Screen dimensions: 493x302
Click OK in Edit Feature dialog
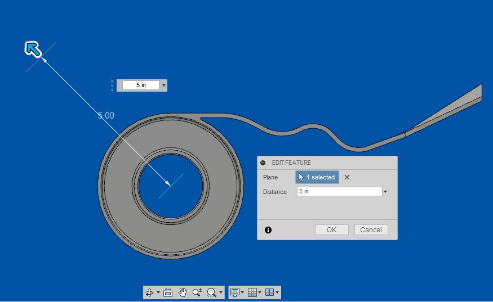[332, 230]
